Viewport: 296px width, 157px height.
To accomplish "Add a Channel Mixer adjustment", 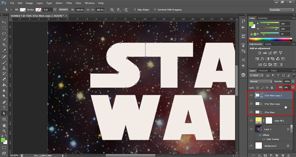I will (x=278, y=59).
